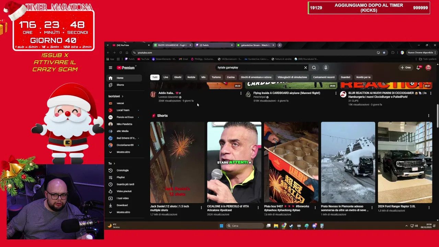Select Caricamenti recenti chip
This screenshot has height=247, width=439.
(x=324, y=77)
